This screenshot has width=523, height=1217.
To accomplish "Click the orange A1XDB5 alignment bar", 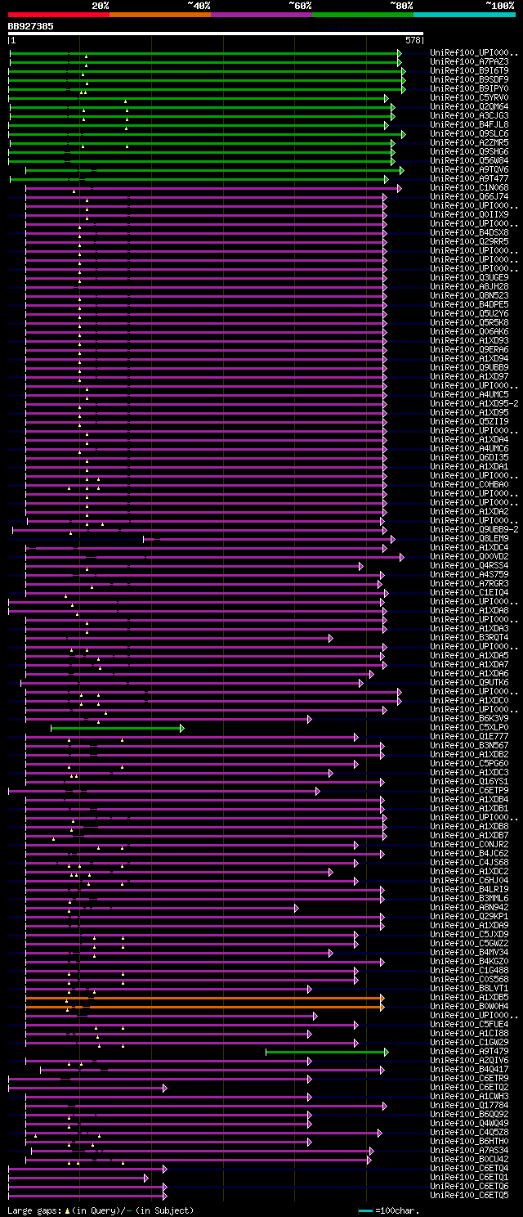I will pos(204,998).
